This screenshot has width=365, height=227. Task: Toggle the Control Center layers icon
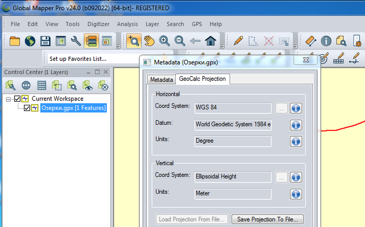tap(91, 41)
